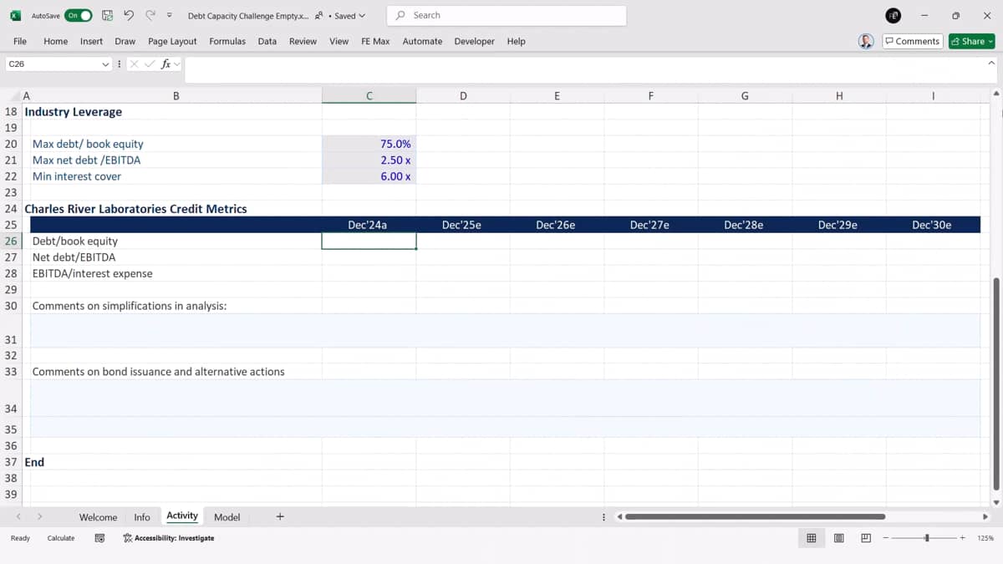This screenshot has width=1003, height=564.
Task: Switch to Formulas ribbon tab
Action: 227,41
